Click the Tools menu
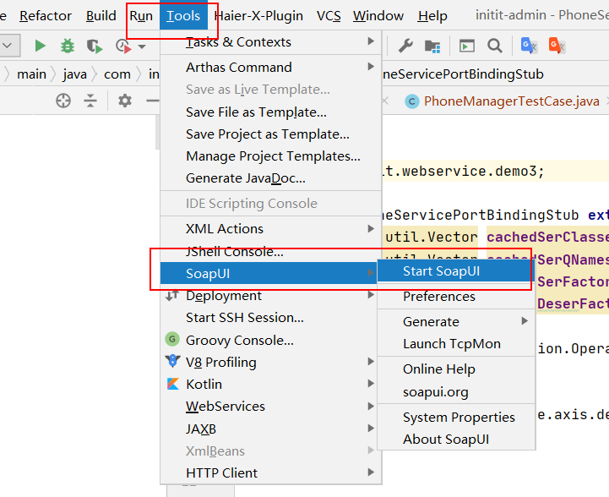Image resolution: width=609 pixels, height=497 pixels. [x=183, y=15]
